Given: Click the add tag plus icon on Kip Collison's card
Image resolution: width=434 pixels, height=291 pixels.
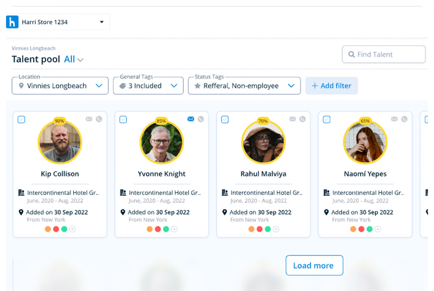Looking at the screenshot, I should [72, 229].
